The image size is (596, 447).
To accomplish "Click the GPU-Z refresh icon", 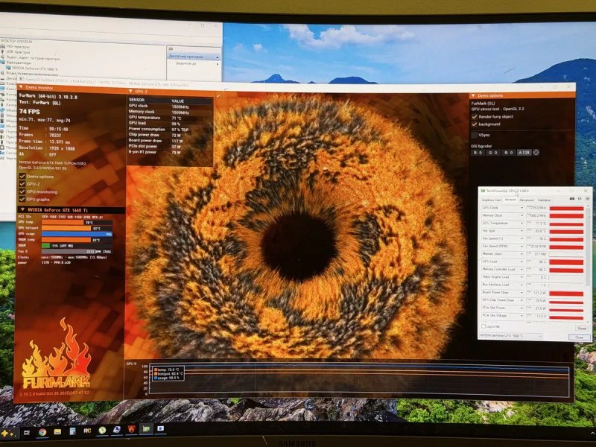I will tap(580, 199).
